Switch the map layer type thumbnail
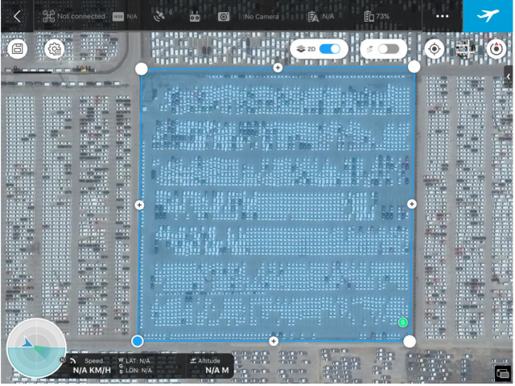This screenshot has height=386, width=515. (465, 49)
